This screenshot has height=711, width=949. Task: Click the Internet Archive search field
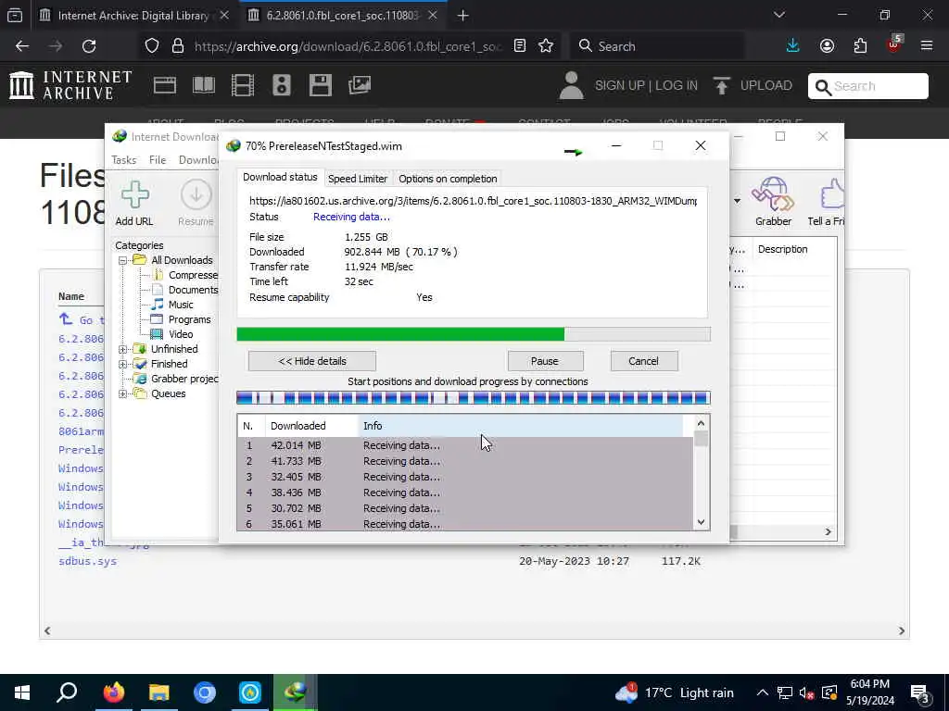[867, 86]
